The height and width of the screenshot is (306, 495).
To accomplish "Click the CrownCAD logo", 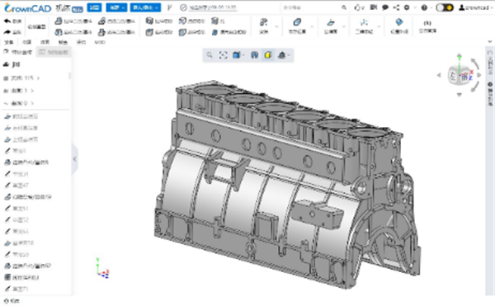I will pyautogui.click(x=27, y=8).
